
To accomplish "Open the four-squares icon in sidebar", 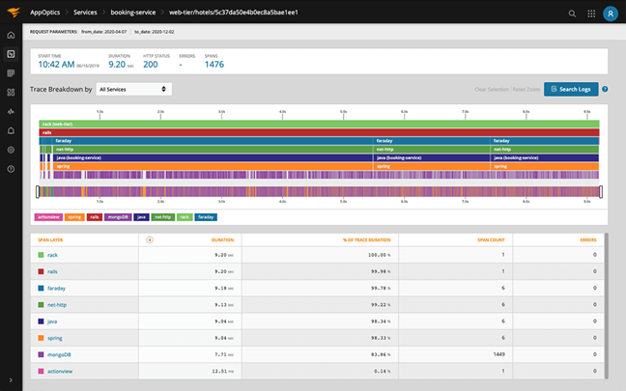I will (x=11, y=92).
